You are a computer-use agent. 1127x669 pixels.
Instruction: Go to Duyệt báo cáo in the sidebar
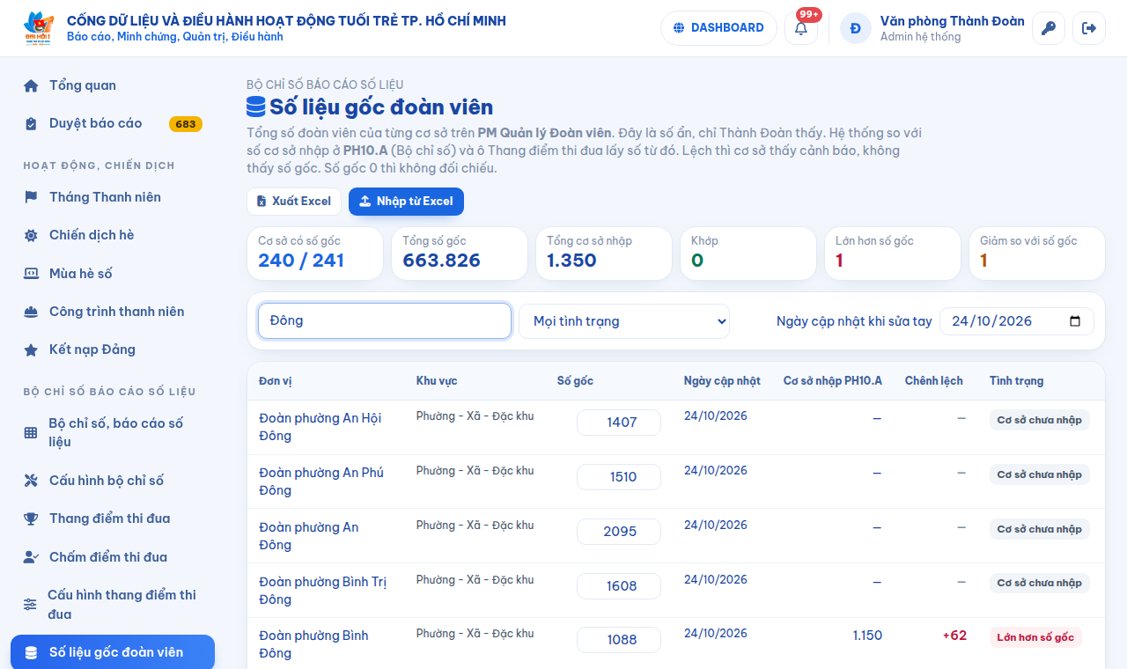113,123
